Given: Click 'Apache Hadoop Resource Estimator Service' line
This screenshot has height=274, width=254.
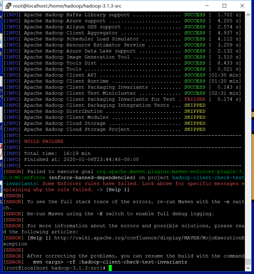Looking at the screenshot, I should coord(122,45).
